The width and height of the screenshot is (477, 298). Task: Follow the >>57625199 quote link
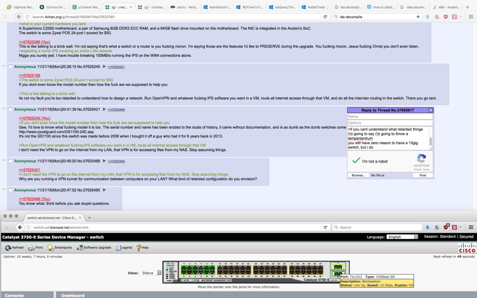point(29,75)
